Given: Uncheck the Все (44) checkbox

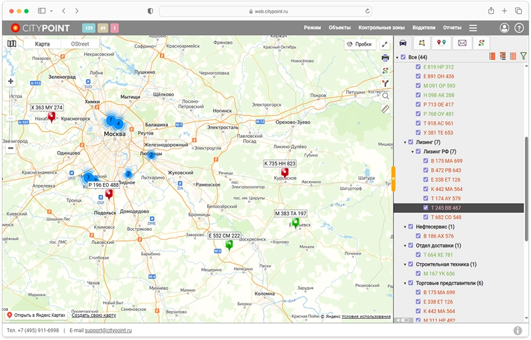Looking at the screenshot, I should click(x=403, y=58).
